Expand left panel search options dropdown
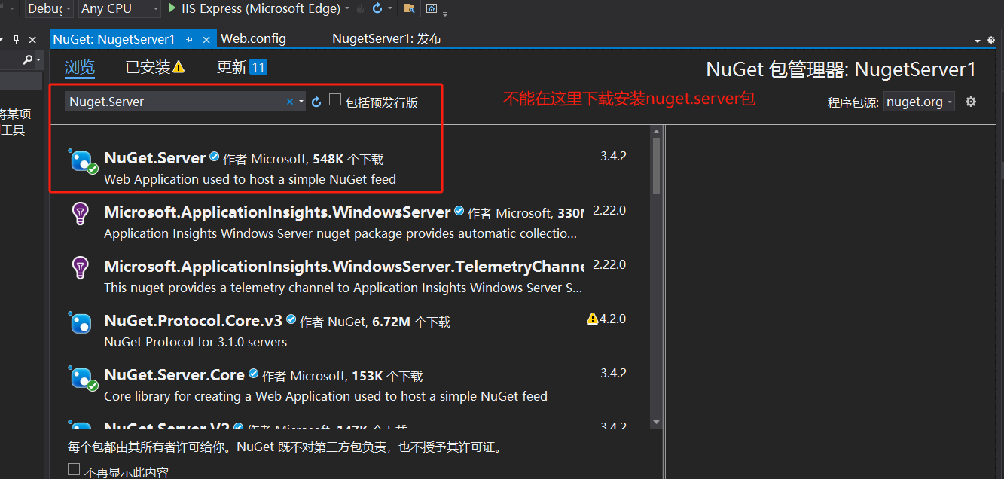Viewport: 1004px width, 479px height. coord(38,59)
